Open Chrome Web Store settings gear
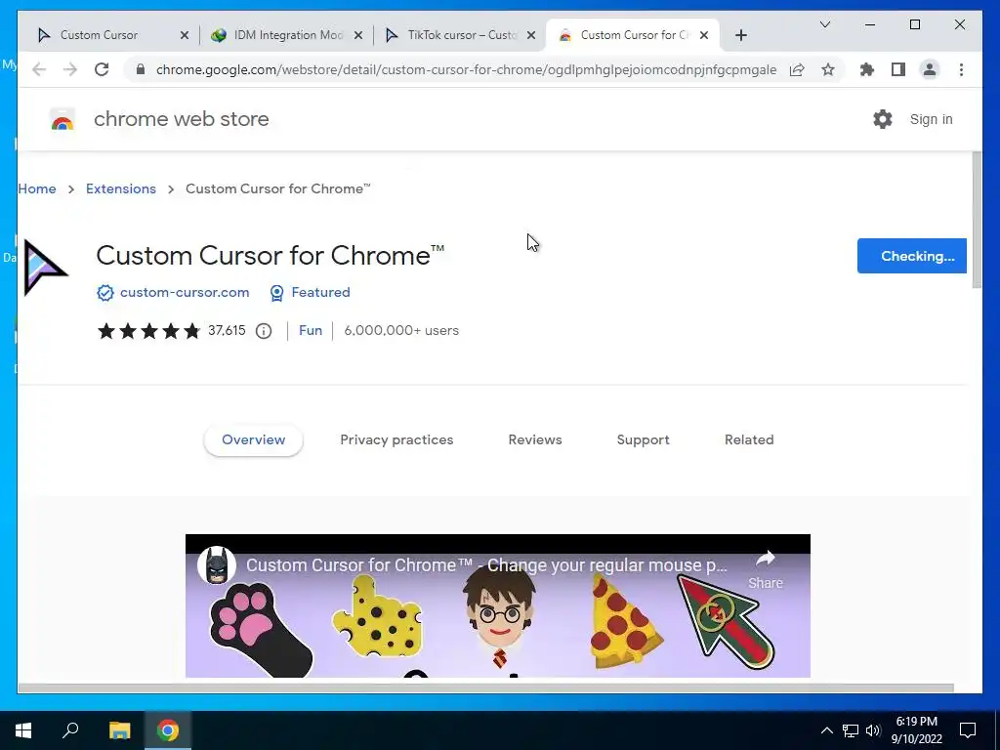Viewport: 1000px width, 750px height. click(883, 119)
